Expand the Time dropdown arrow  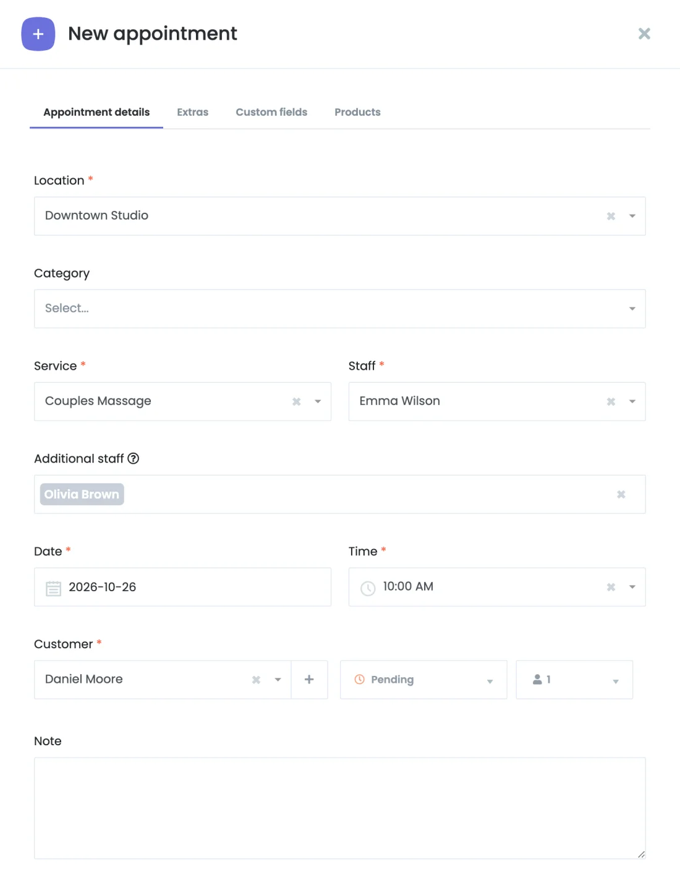tap(632, 587)
